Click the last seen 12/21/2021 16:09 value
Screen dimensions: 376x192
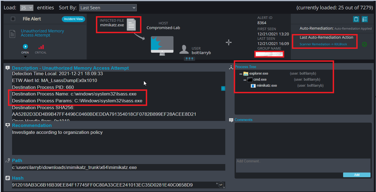(x=273, y=44)
